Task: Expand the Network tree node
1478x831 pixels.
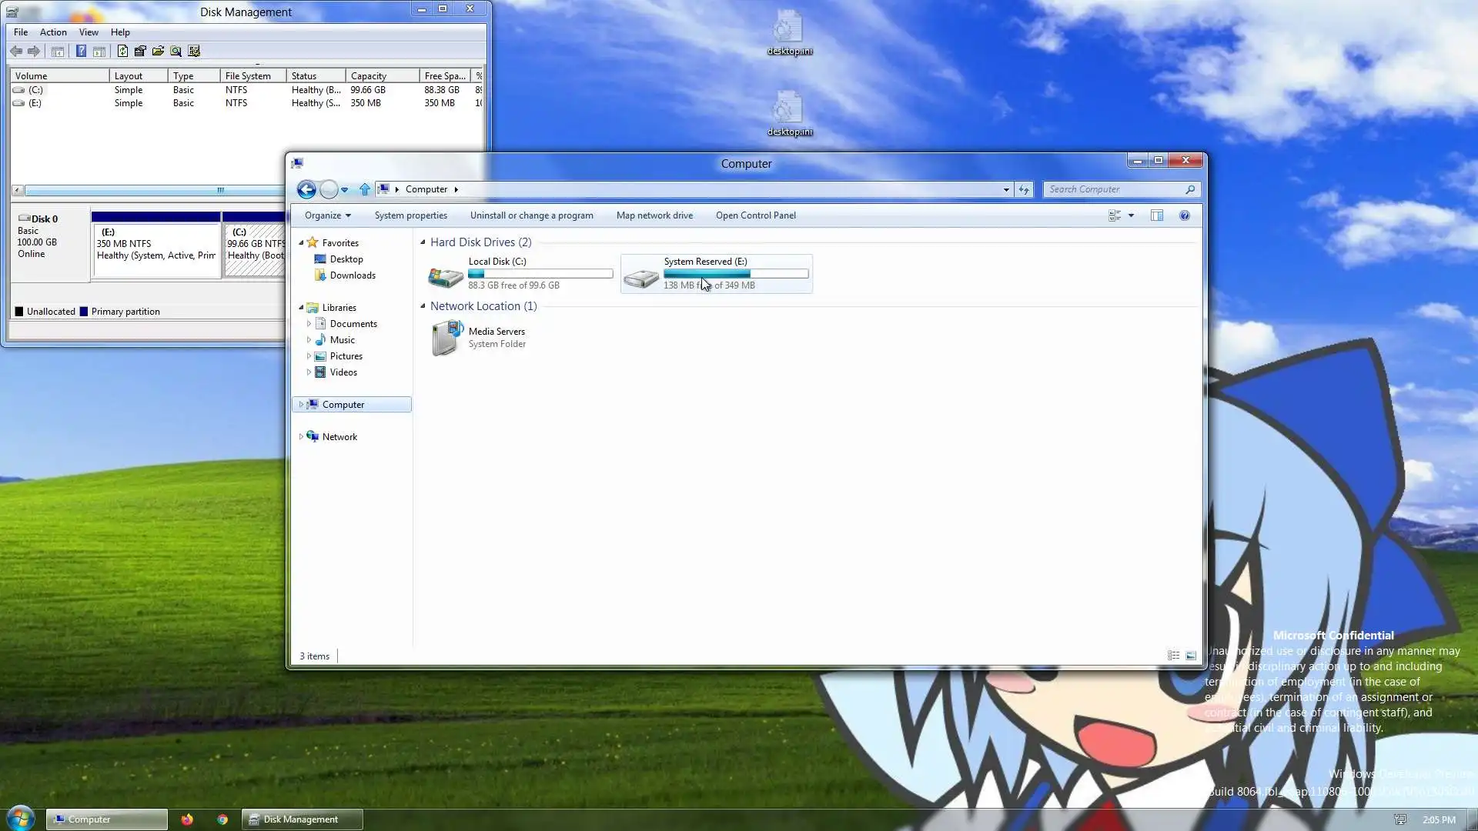Action: 301,437
